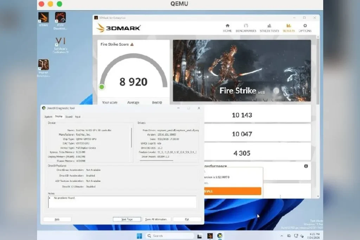360x240 pixels.
Task: Switch to DirectX Diagnostic Tool taskbar icon
Action: pyautogui.click(x=220, y=236)
